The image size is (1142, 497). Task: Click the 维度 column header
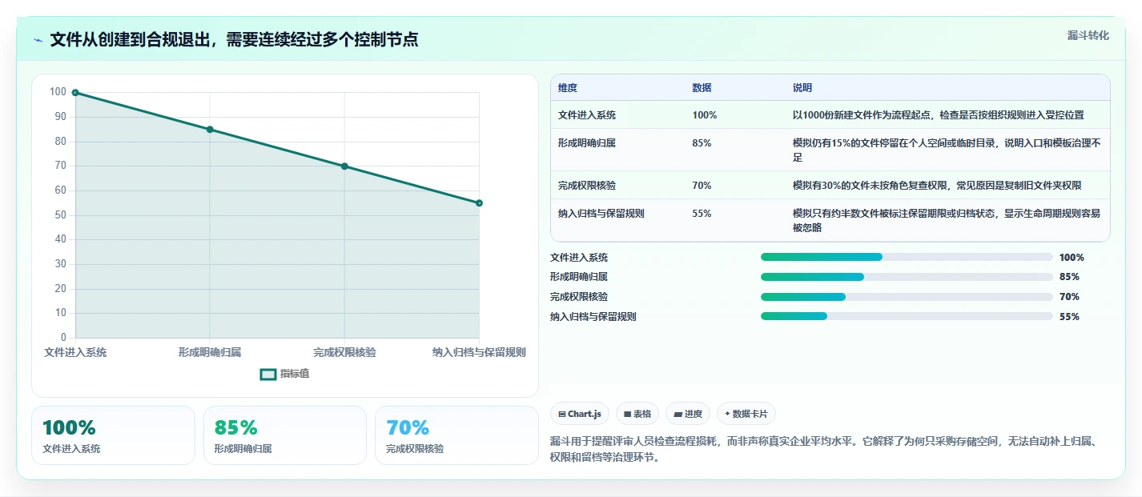pos(568,88)
